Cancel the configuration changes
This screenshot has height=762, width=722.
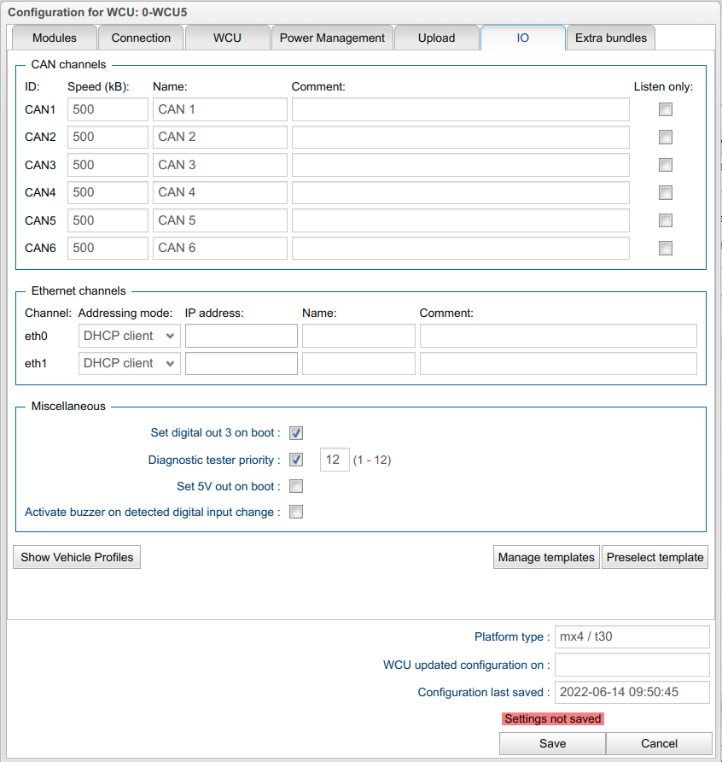[x=659, y=743]
